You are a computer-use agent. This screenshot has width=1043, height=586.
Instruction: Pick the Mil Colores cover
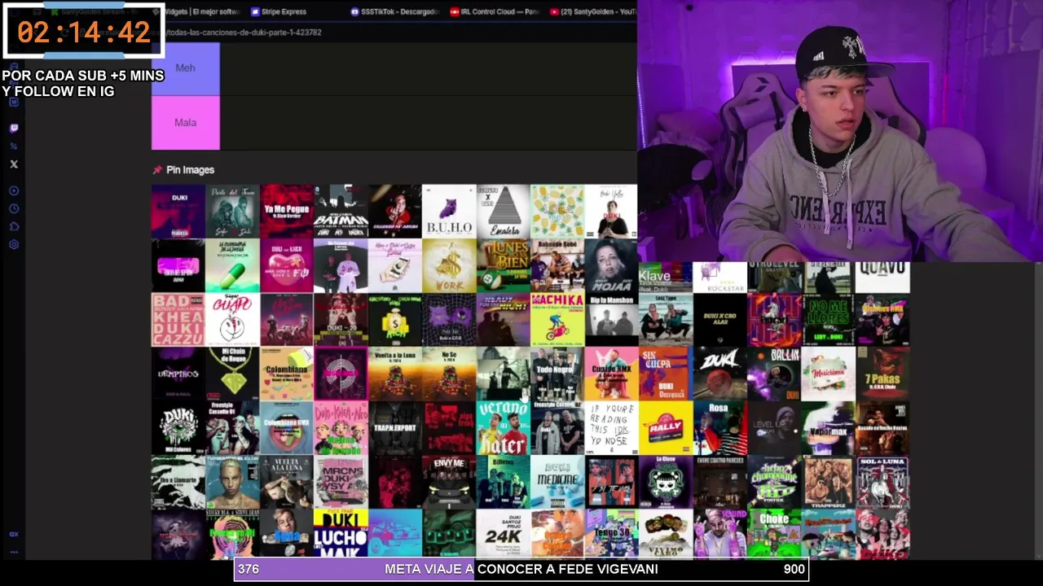click(178, 428)
